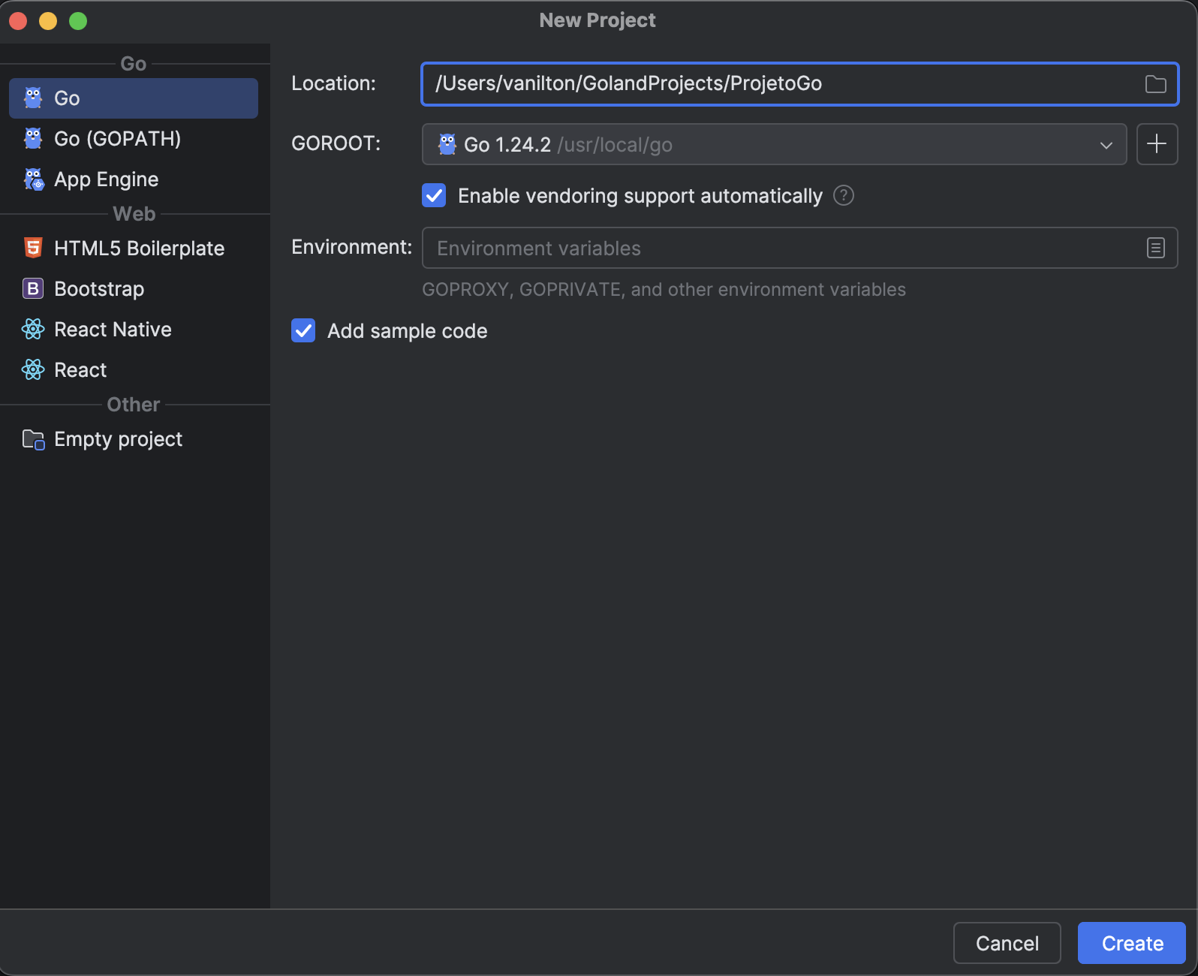Cancel the New Project dialog
This screenshot has height=976, width=1198.
[x=1007, y=943]
